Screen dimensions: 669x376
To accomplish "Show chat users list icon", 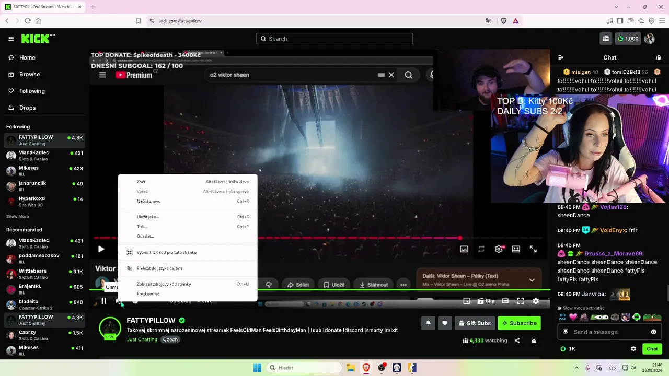I will (x=659, y=57).
